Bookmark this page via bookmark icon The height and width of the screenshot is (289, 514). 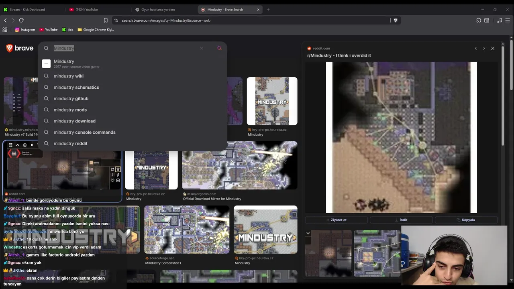pos(106,20)
